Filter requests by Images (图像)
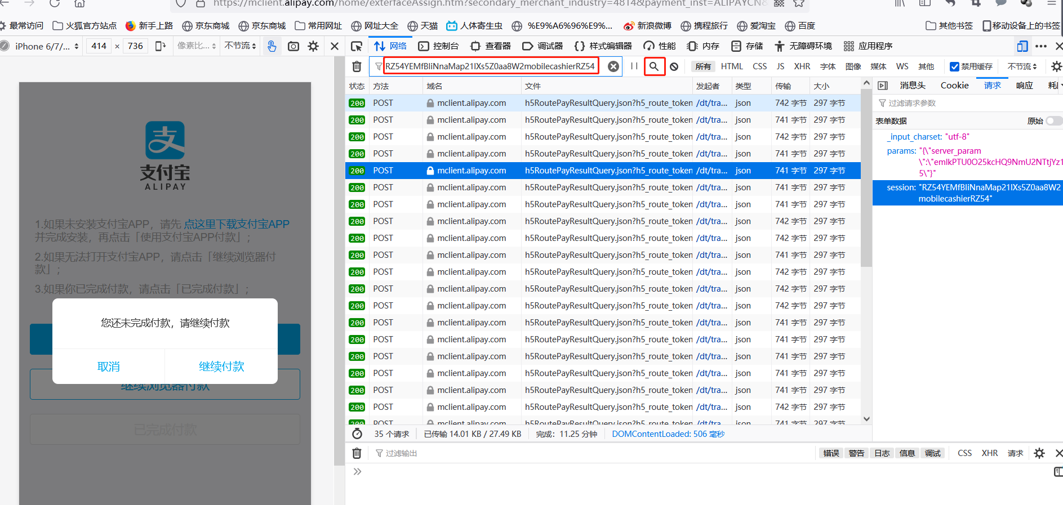 pyautogui.click(x=853, y=66)
